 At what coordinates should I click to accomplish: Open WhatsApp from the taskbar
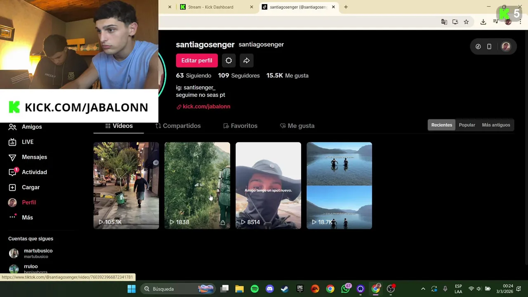click(346, 289)
